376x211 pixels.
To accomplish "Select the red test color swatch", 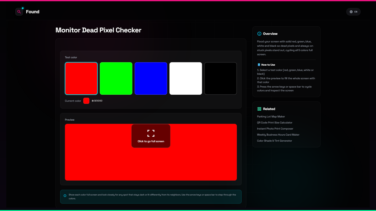I will coord(81,78).
